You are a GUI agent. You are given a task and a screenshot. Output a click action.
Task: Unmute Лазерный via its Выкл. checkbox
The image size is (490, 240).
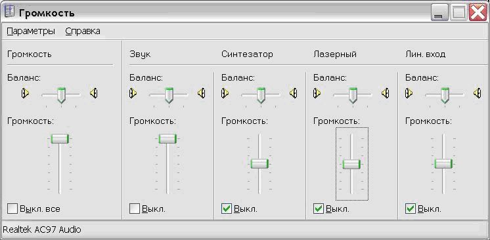(318, 209)
